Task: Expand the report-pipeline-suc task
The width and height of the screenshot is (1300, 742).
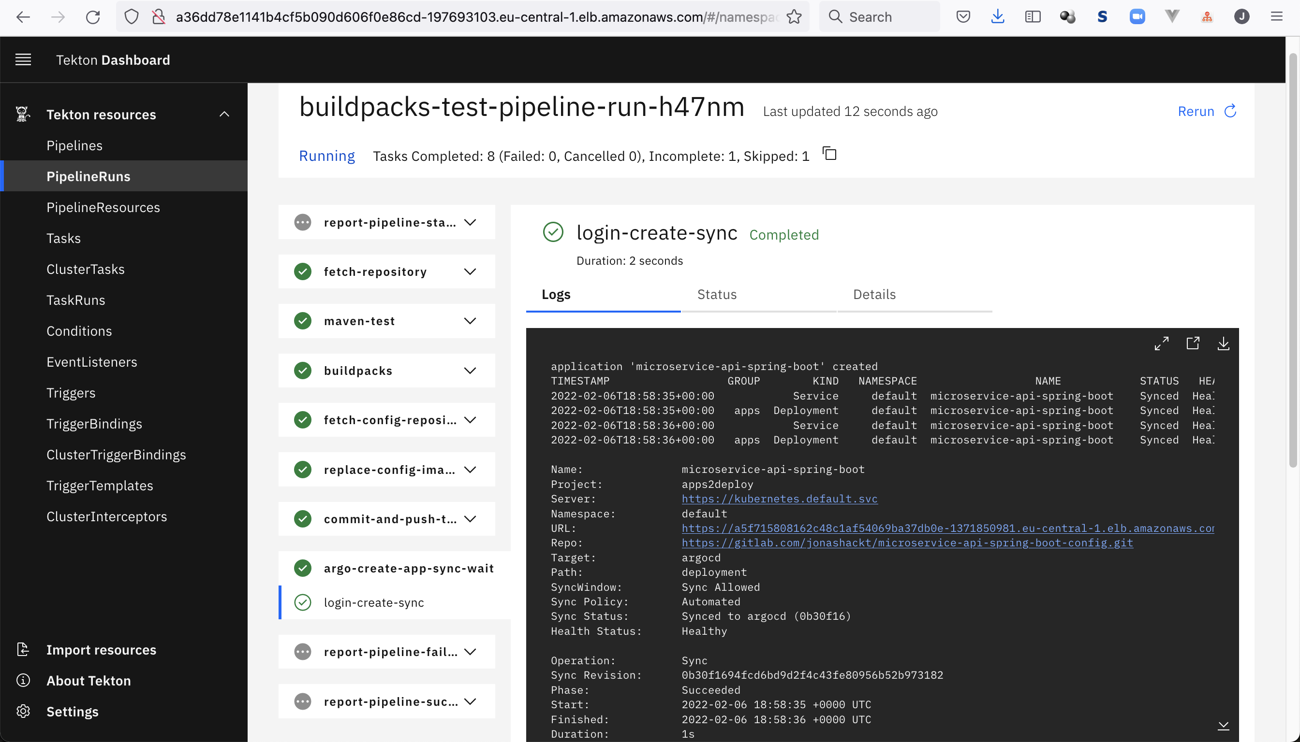Action: [471, 701]
